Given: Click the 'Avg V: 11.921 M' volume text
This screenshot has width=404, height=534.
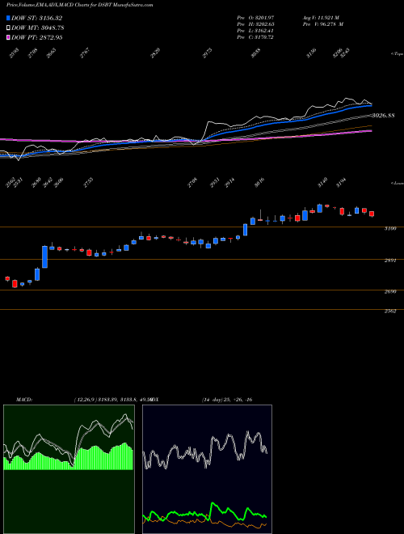Looking at the screenshot, I should tap(321, 18).
